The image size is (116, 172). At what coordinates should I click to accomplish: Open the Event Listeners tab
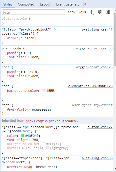click(68, 4)
